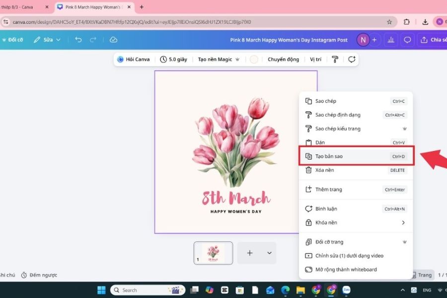Image resolution: width=447 pixels, height=298 pixels.
Task: Expand the Khóa nền submenu arrow
Action: pos(403,223)
